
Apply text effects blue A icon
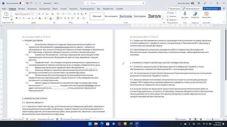click(x=40, y=18)
